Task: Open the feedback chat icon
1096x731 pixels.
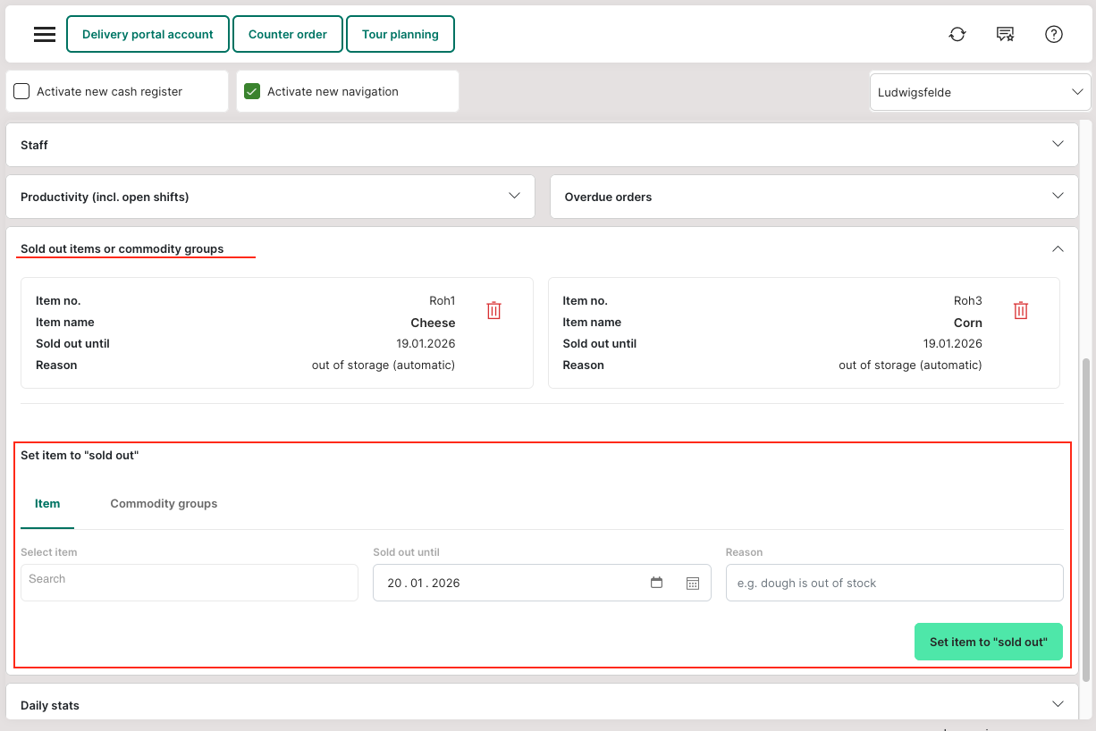Action: pos(1006,35)
